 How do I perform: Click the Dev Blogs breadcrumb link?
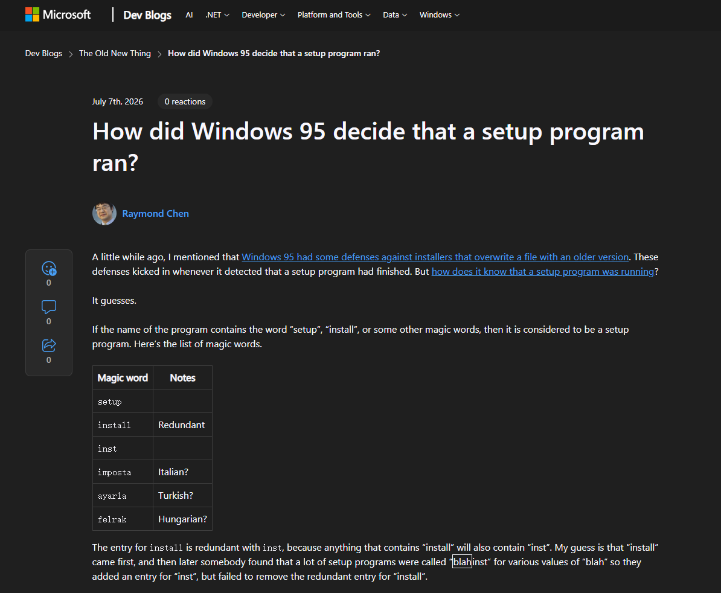click(x=43, y=53)
